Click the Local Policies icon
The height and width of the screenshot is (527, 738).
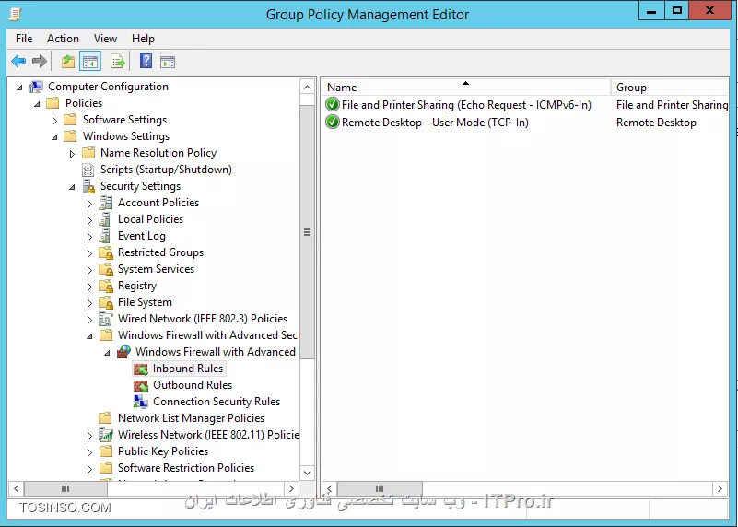(105, 219)
